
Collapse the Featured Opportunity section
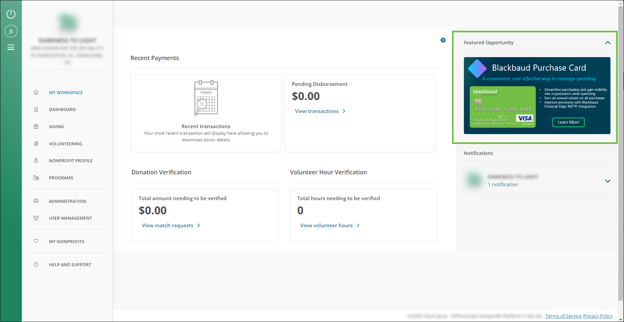[x=607, y=43]
